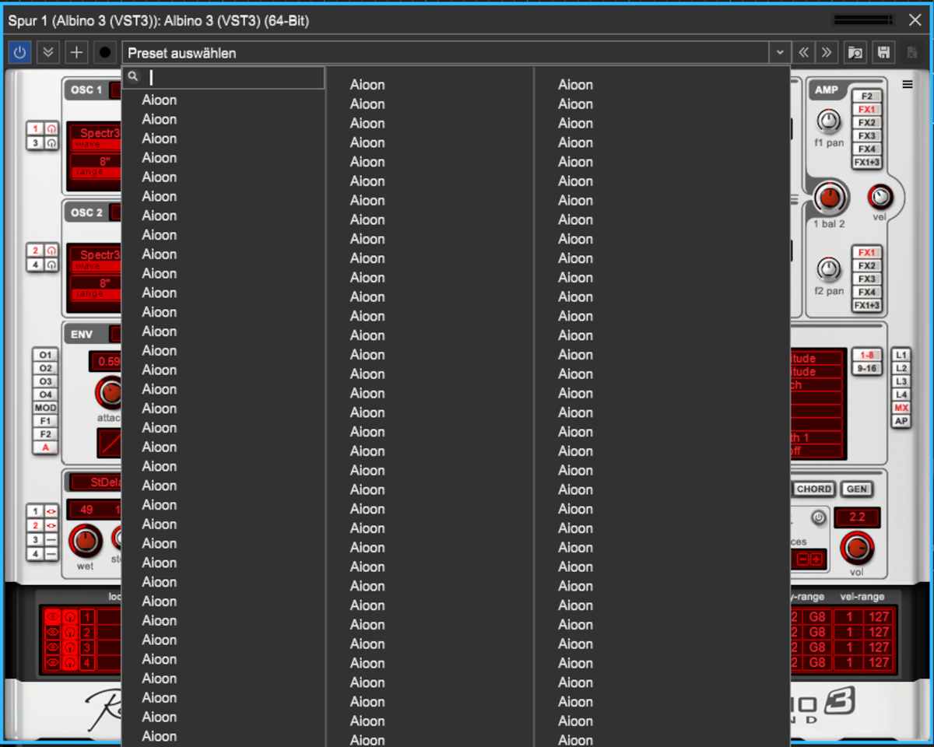Go to the next preset
Viewport: 934px width, 747px height.
pyautogui.click(x=827, y=53)
